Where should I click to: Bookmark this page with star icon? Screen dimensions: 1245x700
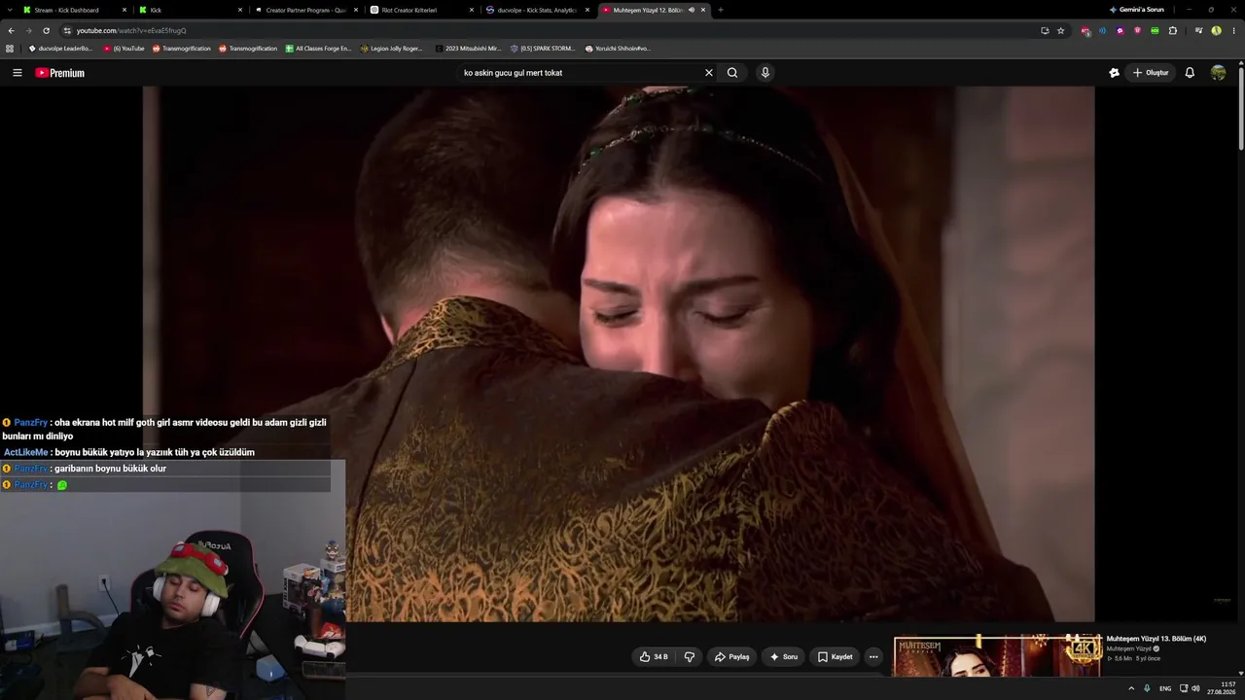tap(1061, 30)
